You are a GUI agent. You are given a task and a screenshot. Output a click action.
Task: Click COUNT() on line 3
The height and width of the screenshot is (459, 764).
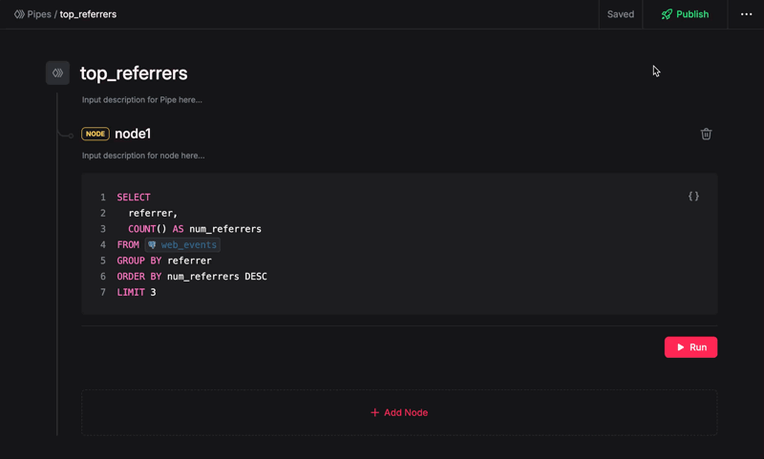tap(147, 229)
